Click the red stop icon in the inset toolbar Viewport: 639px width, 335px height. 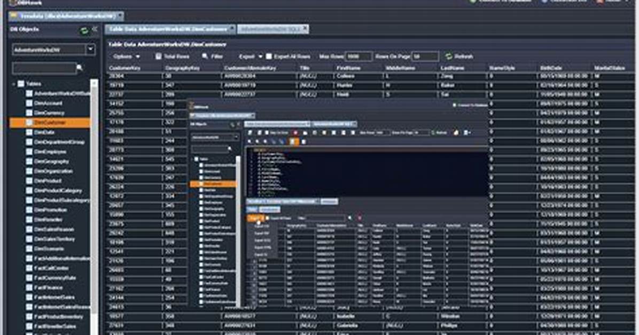(x=295, y=133)
